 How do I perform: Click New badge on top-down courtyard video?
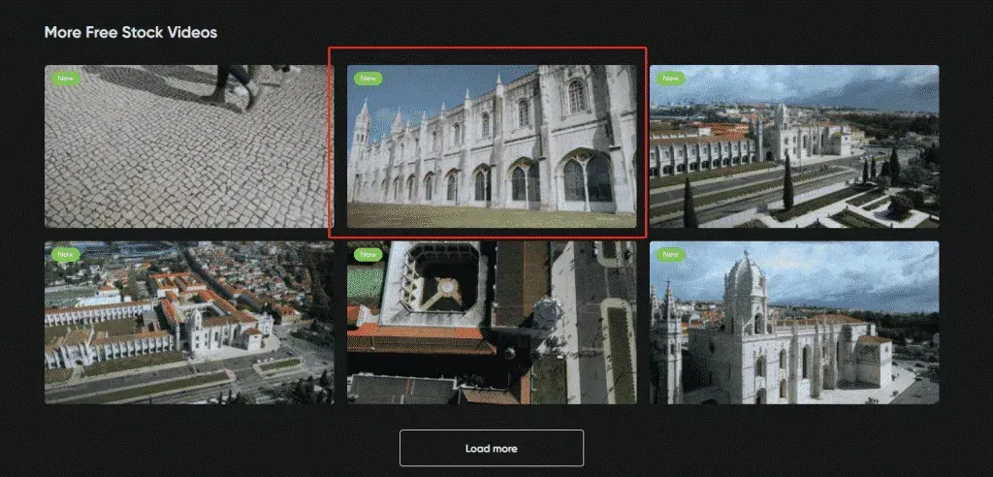click(368, 255)
